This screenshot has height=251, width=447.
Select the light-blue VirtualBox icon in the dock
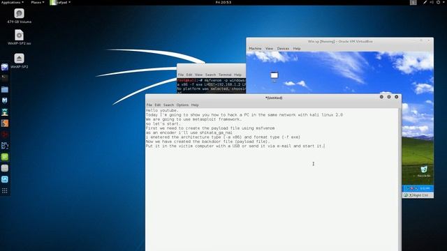click(x=5, y=179)
